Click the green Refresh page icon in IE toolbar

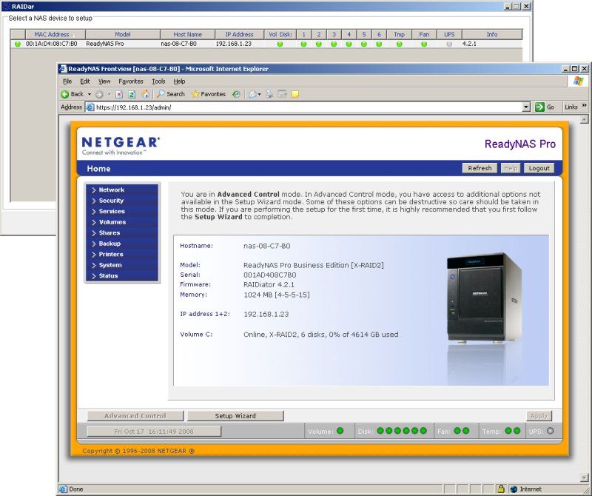coord(132,95)
